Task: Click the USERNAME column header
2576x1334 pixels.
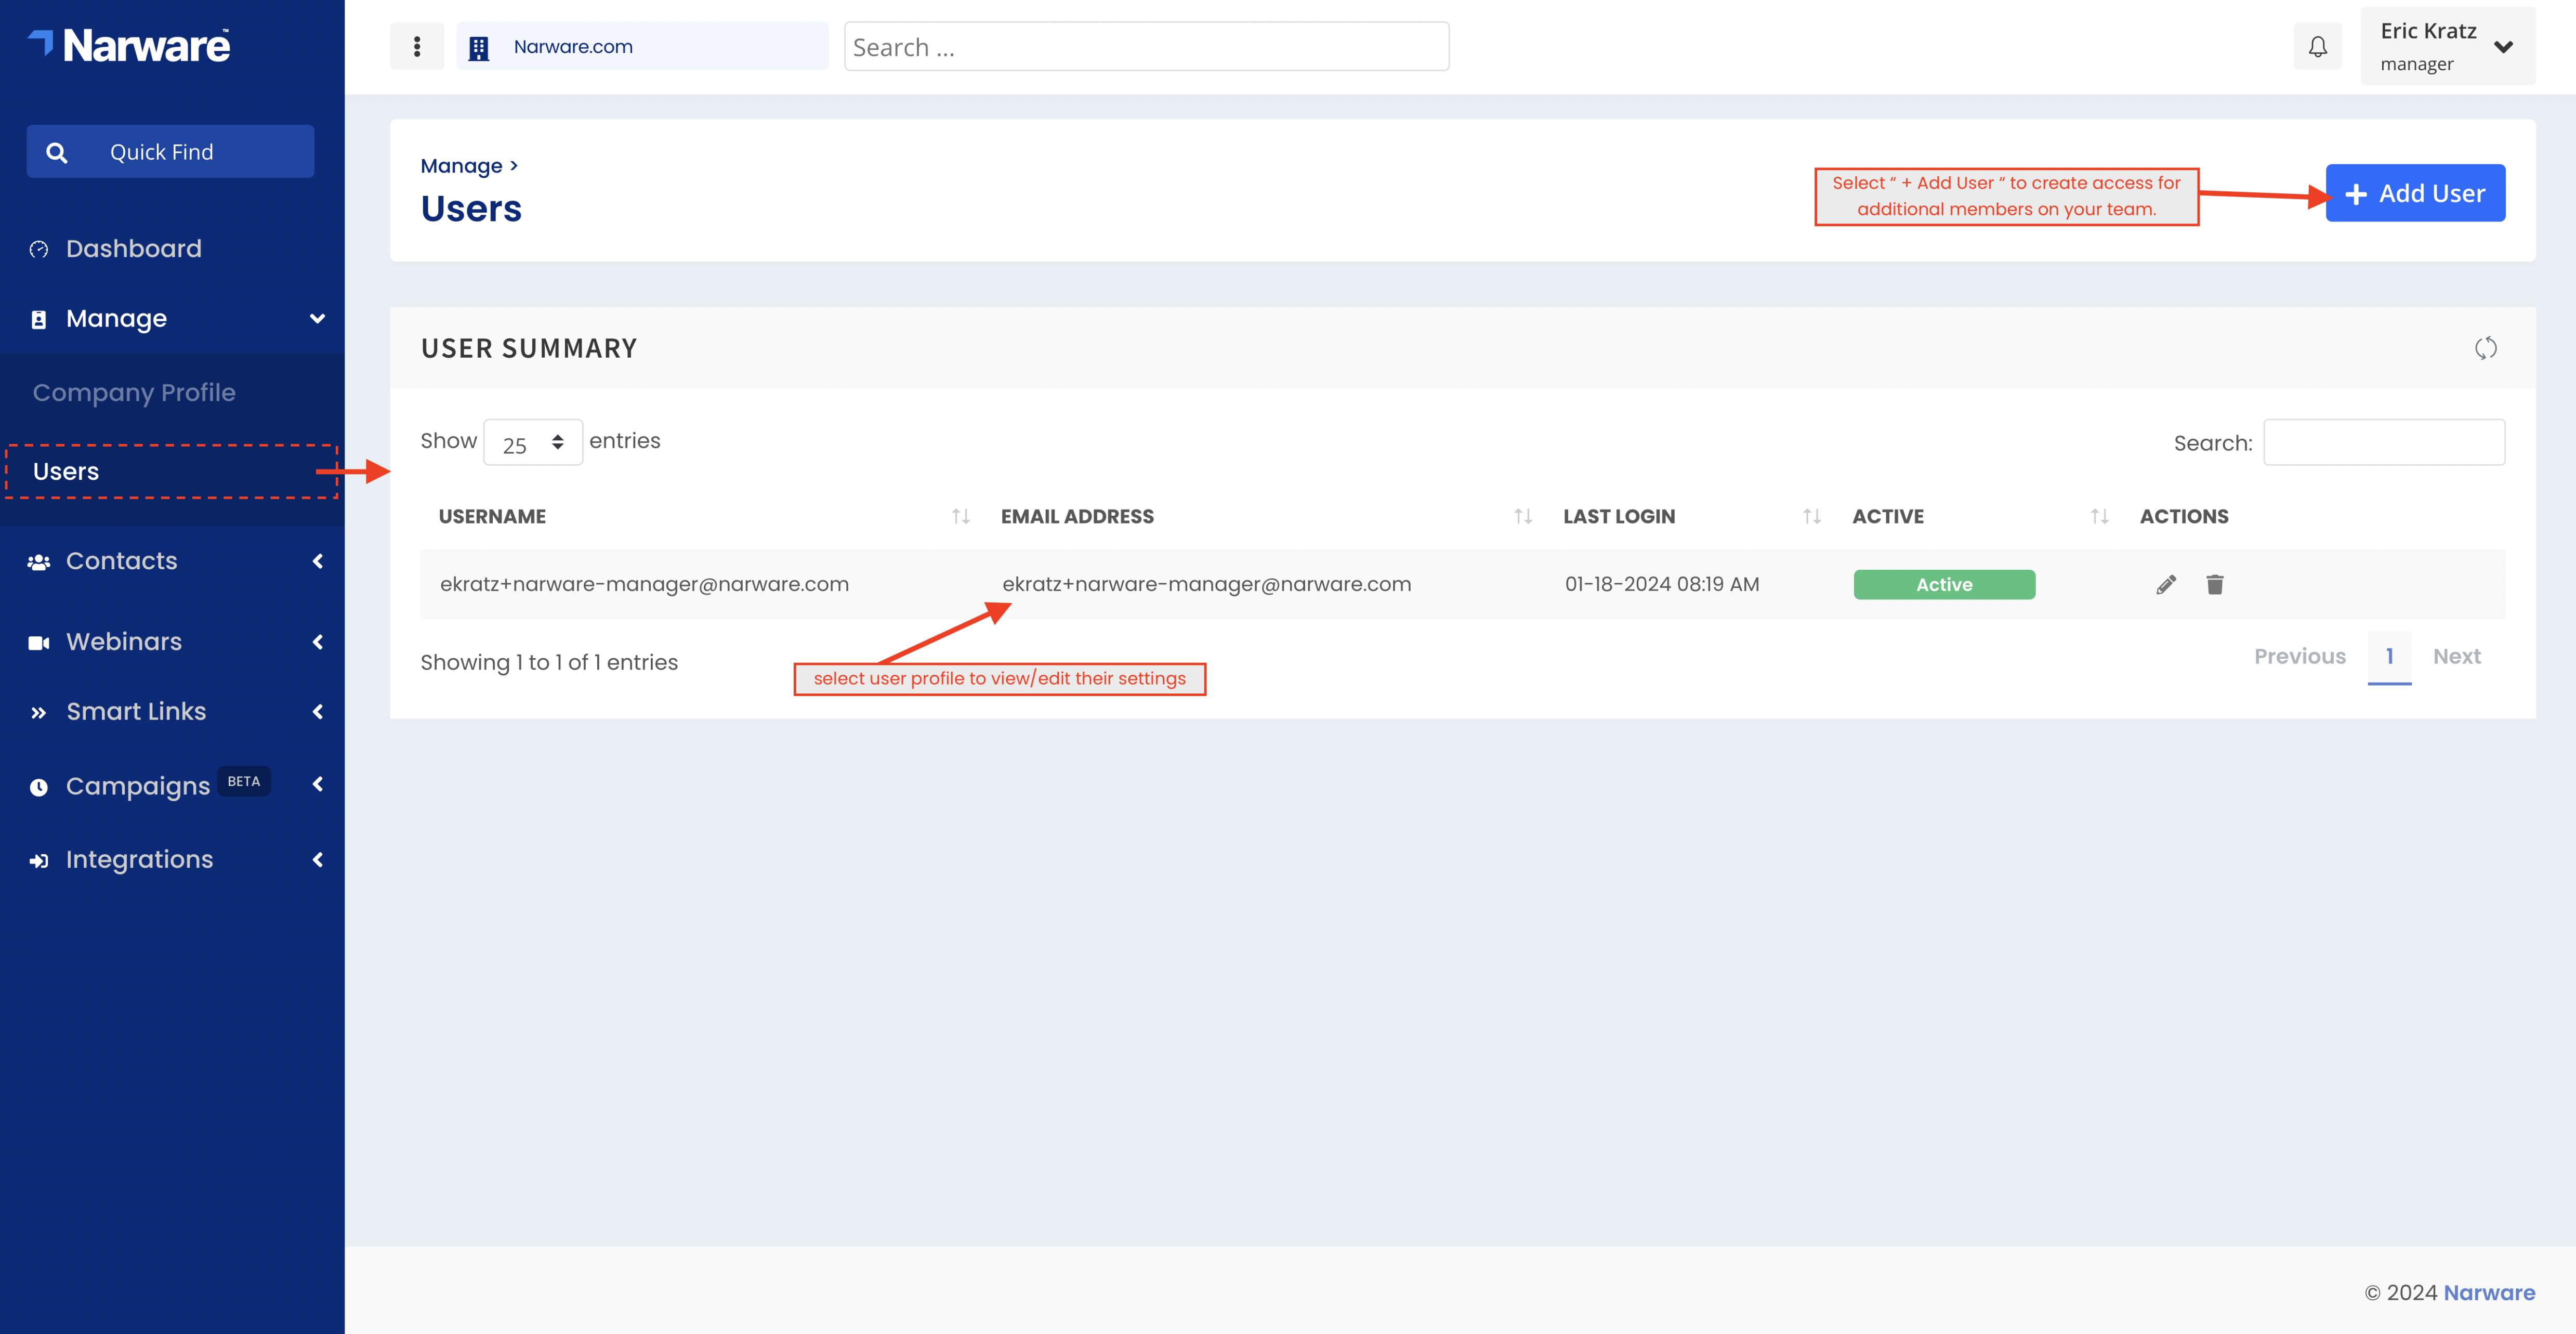Action: [x=492, y=516]
